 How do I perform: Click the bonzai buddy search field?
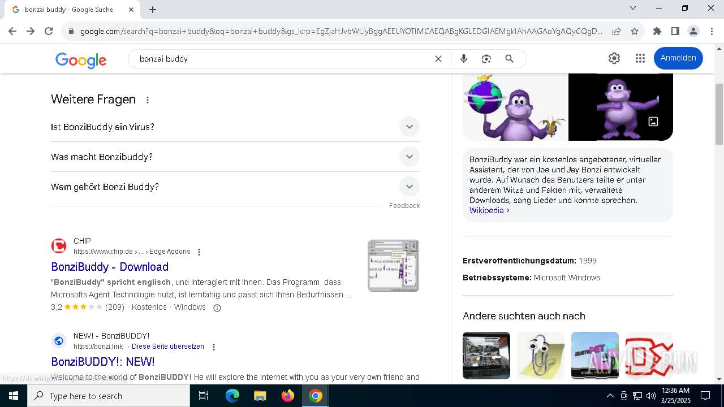[x=283, y=59]
